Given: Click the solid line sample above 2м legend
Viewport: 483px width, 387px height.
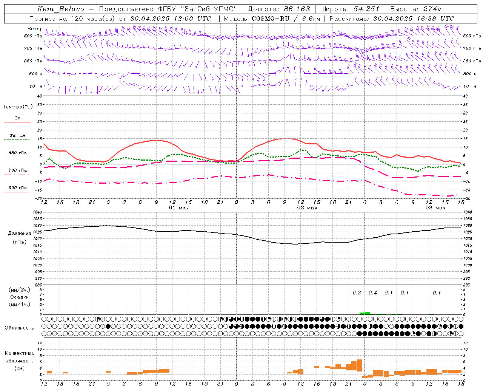Looking at the screenshot, I should point(17,122).
